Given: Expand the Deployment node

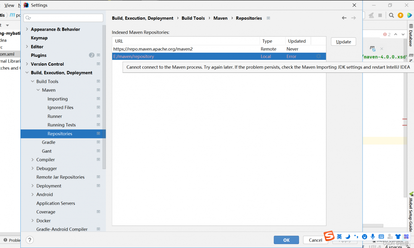Looking at the screenshot, I should click(32, 186).
